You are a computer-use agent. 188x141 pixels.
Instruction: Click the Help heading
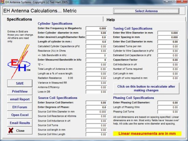coord(111,20)
